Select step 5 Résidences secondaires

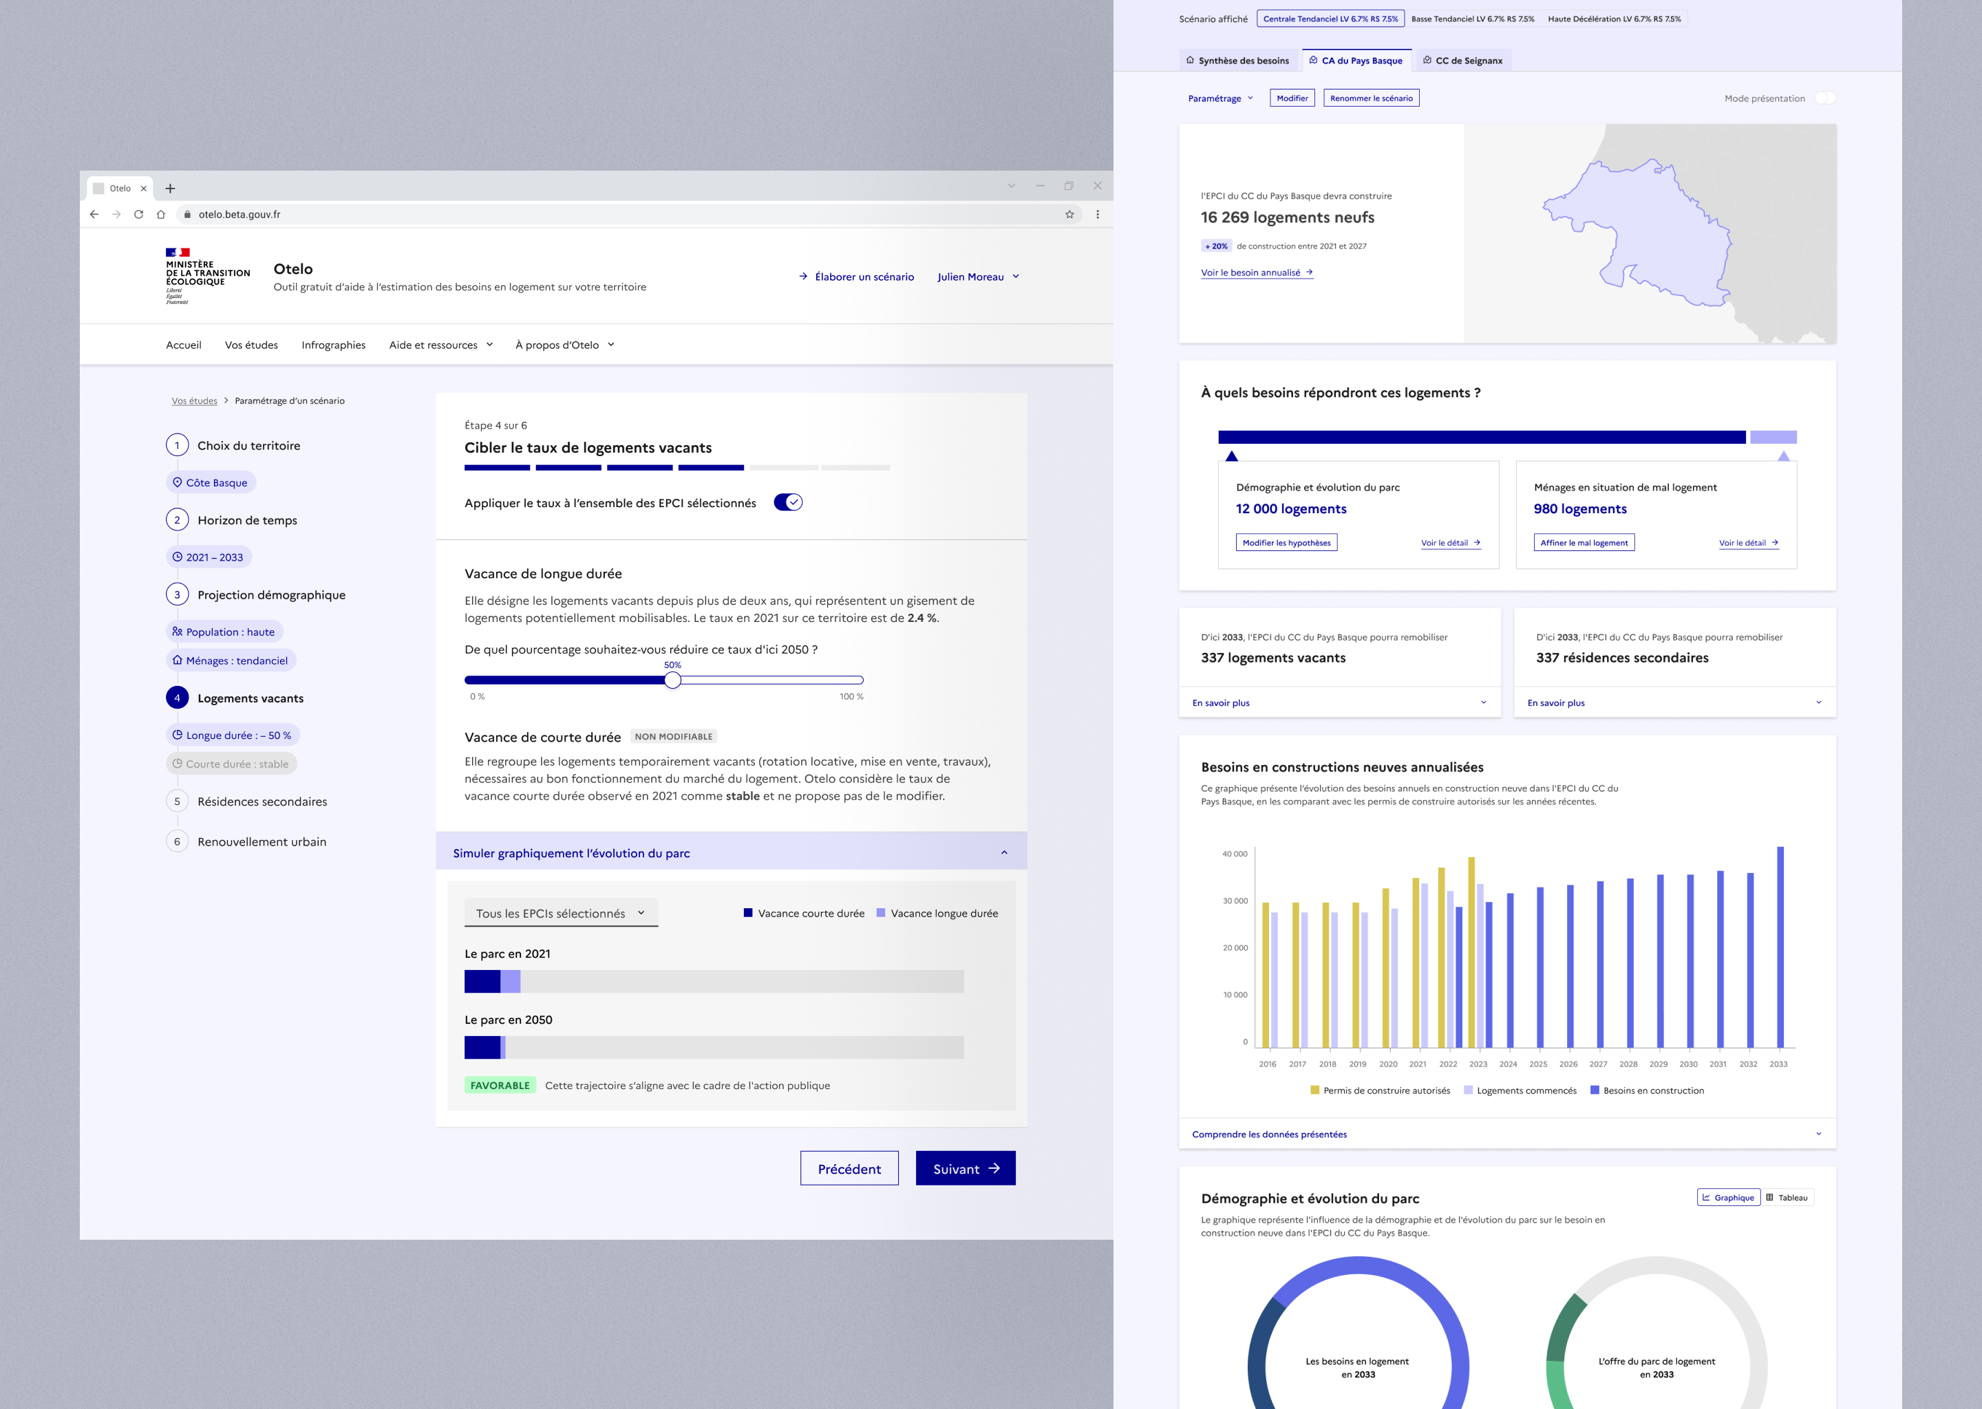pos(262,802)
